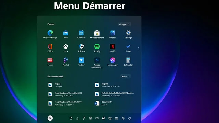219x123 pixels.
Task: Launch the Mail app
Action: point(66,34)
